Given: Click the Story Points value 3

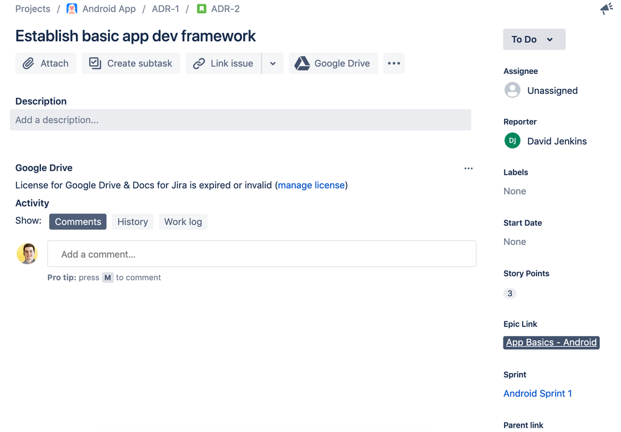Looking at the screenshot, I should pyautogui.click(x=510, y=293).
